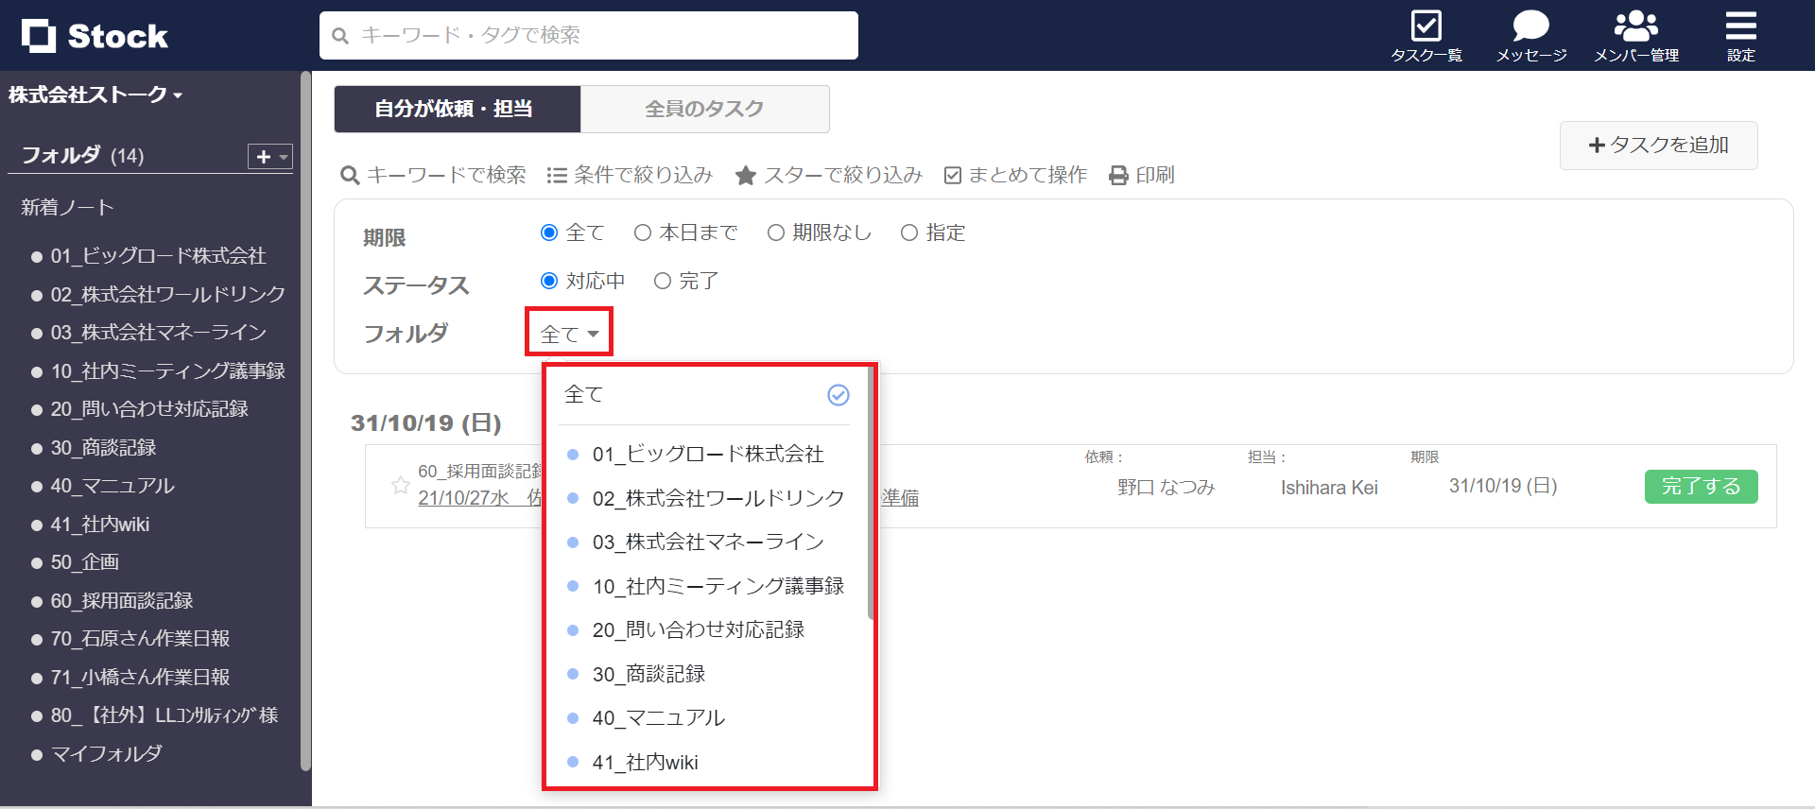Select the 完了 status radio button

663,281
